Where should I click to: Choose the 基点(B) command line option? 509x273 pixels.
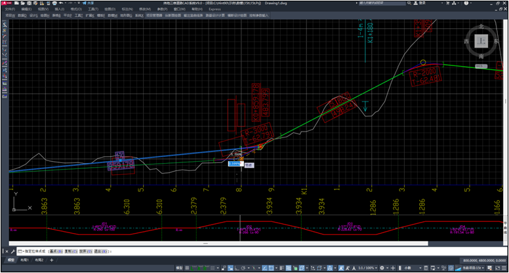tap(55, 251)
